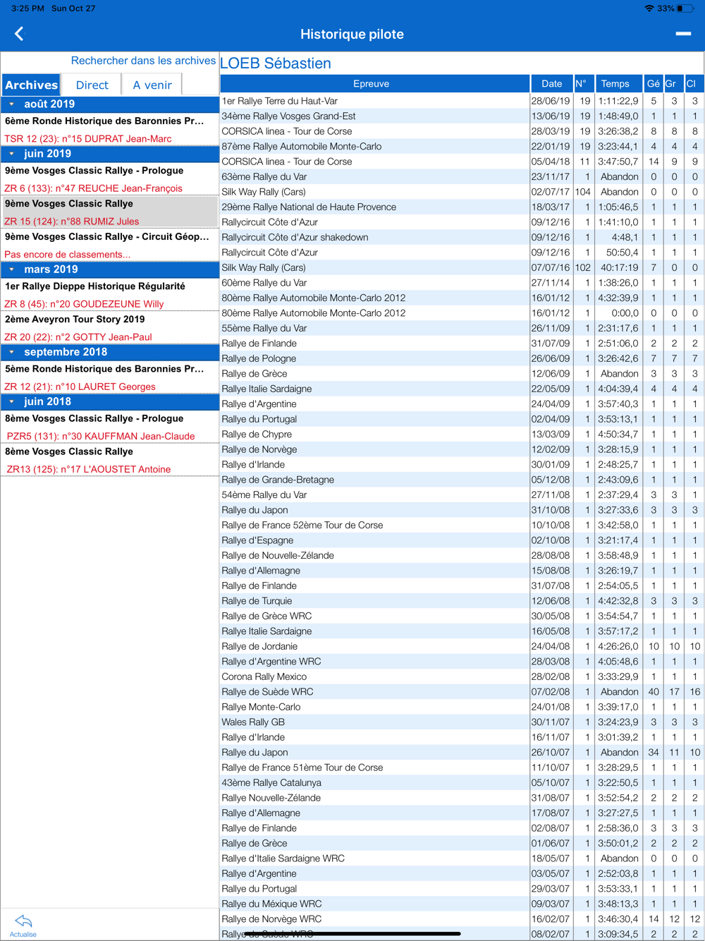Screen dimensions: 705x941
Task: Sort by the Epreuve column header
Action: [x=374, y=84]
